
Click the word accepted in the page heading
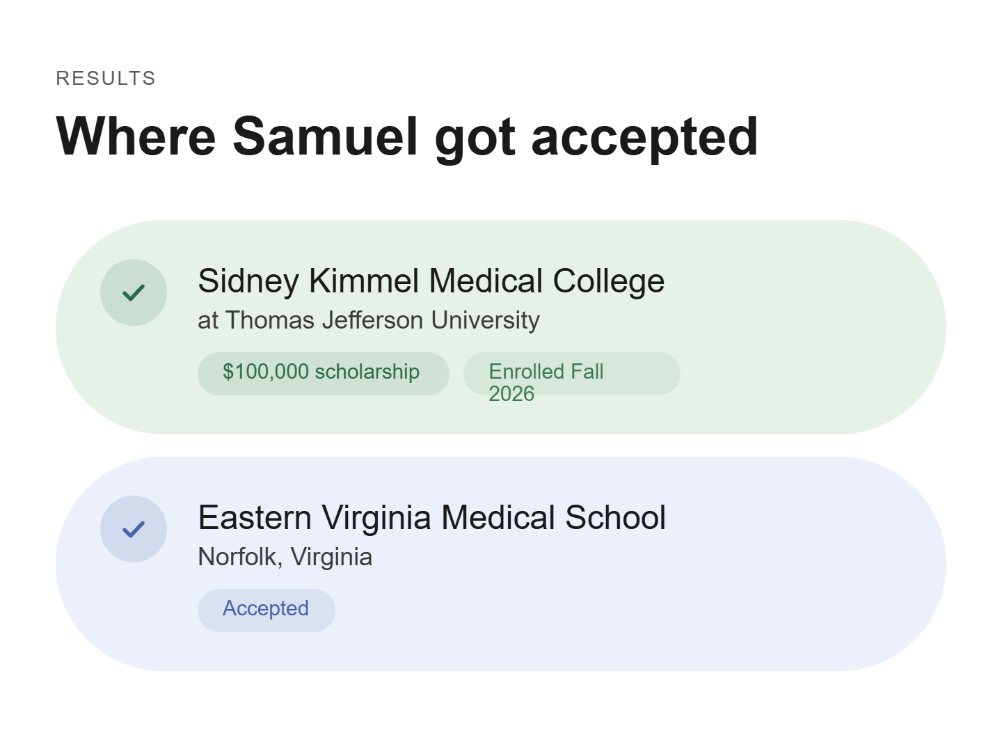[x=645, y=138]
